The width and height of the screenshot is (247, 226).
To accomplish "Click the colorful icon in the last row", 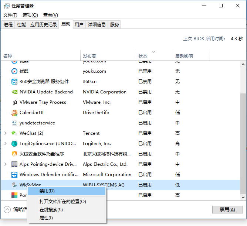I will click(14, 195).
